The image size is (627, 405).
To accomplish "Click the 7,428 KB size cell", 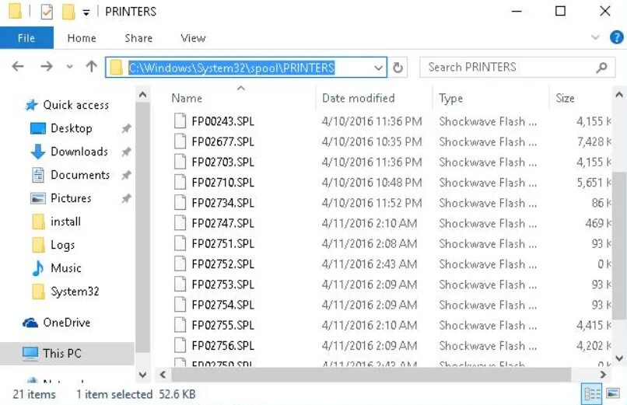I will point(594,141).
